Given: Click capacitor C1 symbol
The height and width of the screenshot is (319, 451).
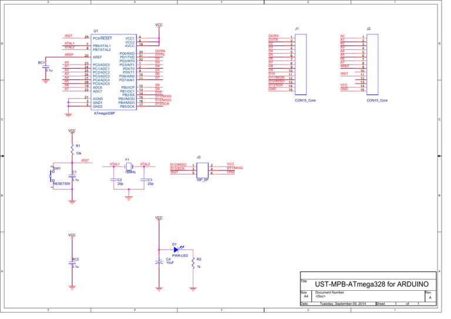Looking at the screenshot, I should (x=72, y=176).
